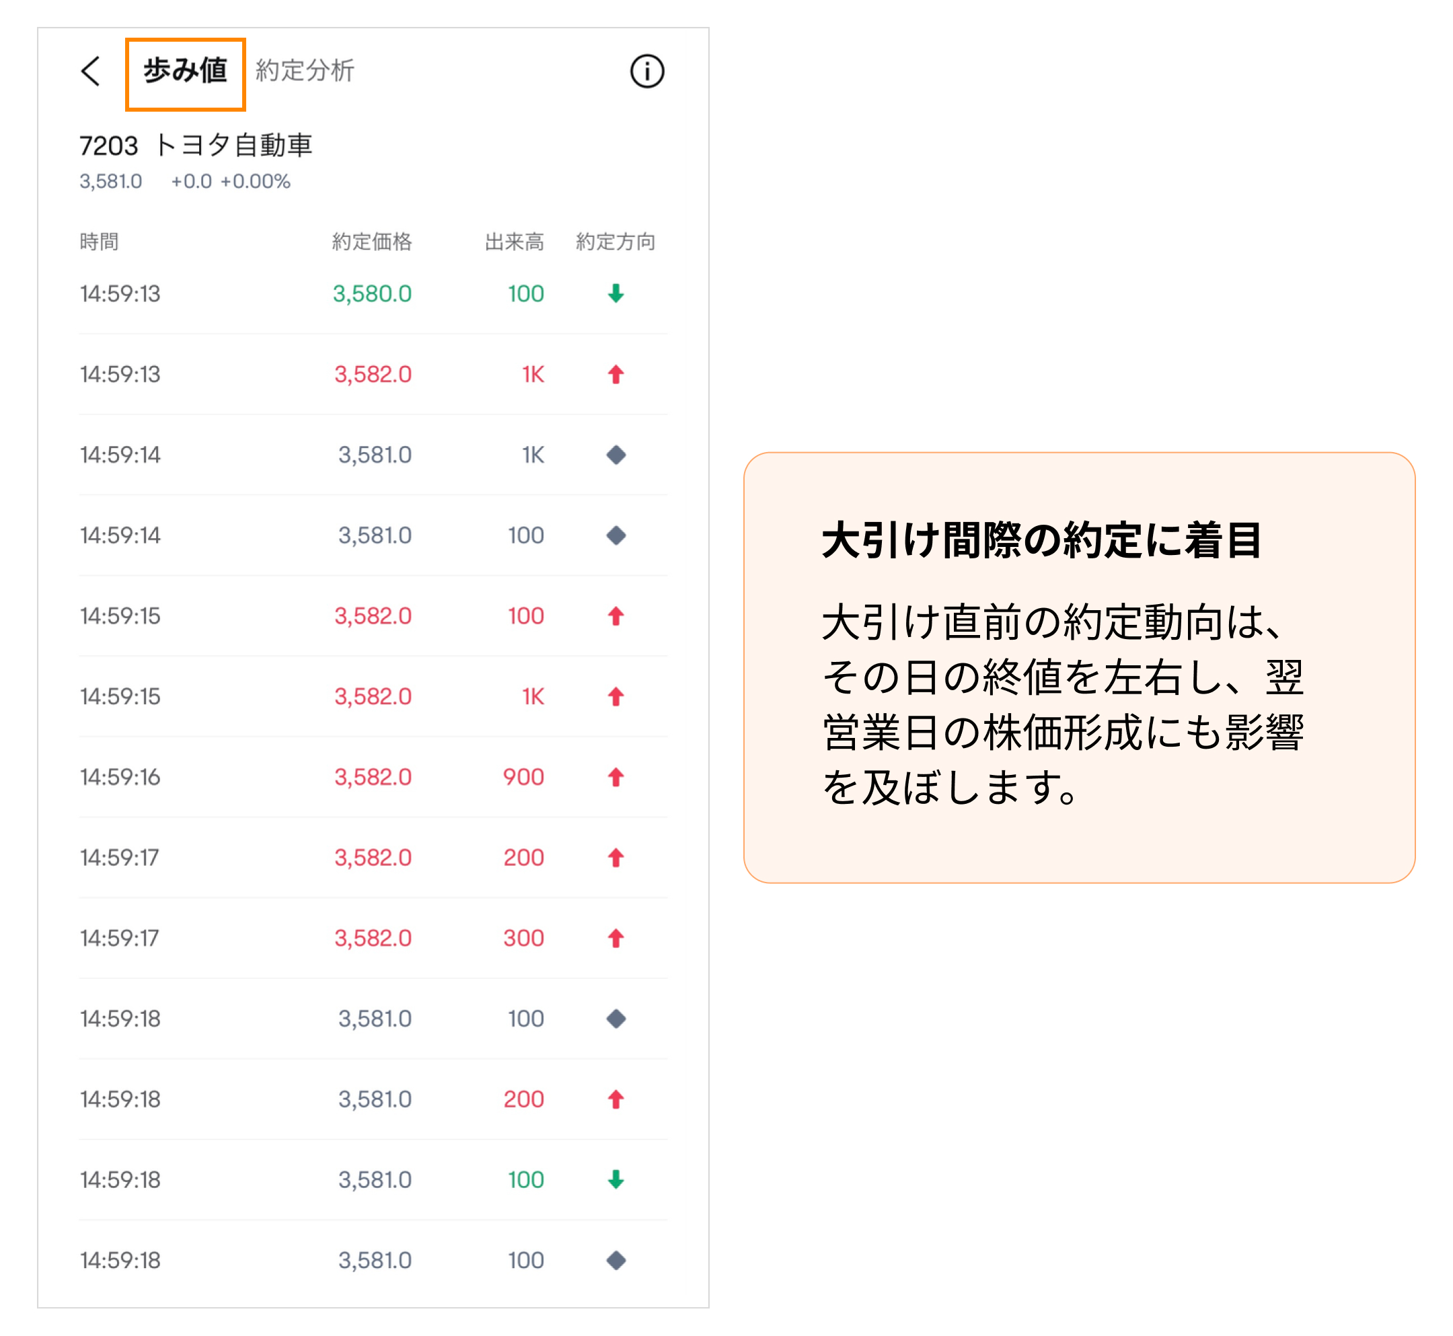Click the 約定方向 column header

(x=616, y=242)
